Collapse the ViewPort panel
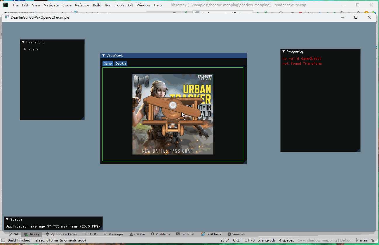Viewport: 379px width, 245px height. coord(103,56)
